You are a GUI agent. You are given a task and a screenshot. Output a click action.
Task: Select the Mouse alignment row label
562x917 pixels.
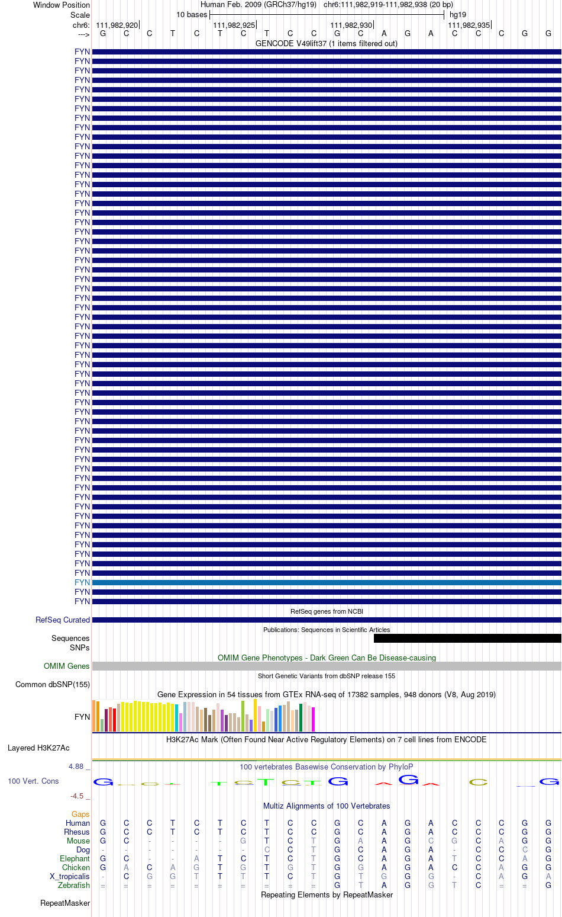point(79,841)
